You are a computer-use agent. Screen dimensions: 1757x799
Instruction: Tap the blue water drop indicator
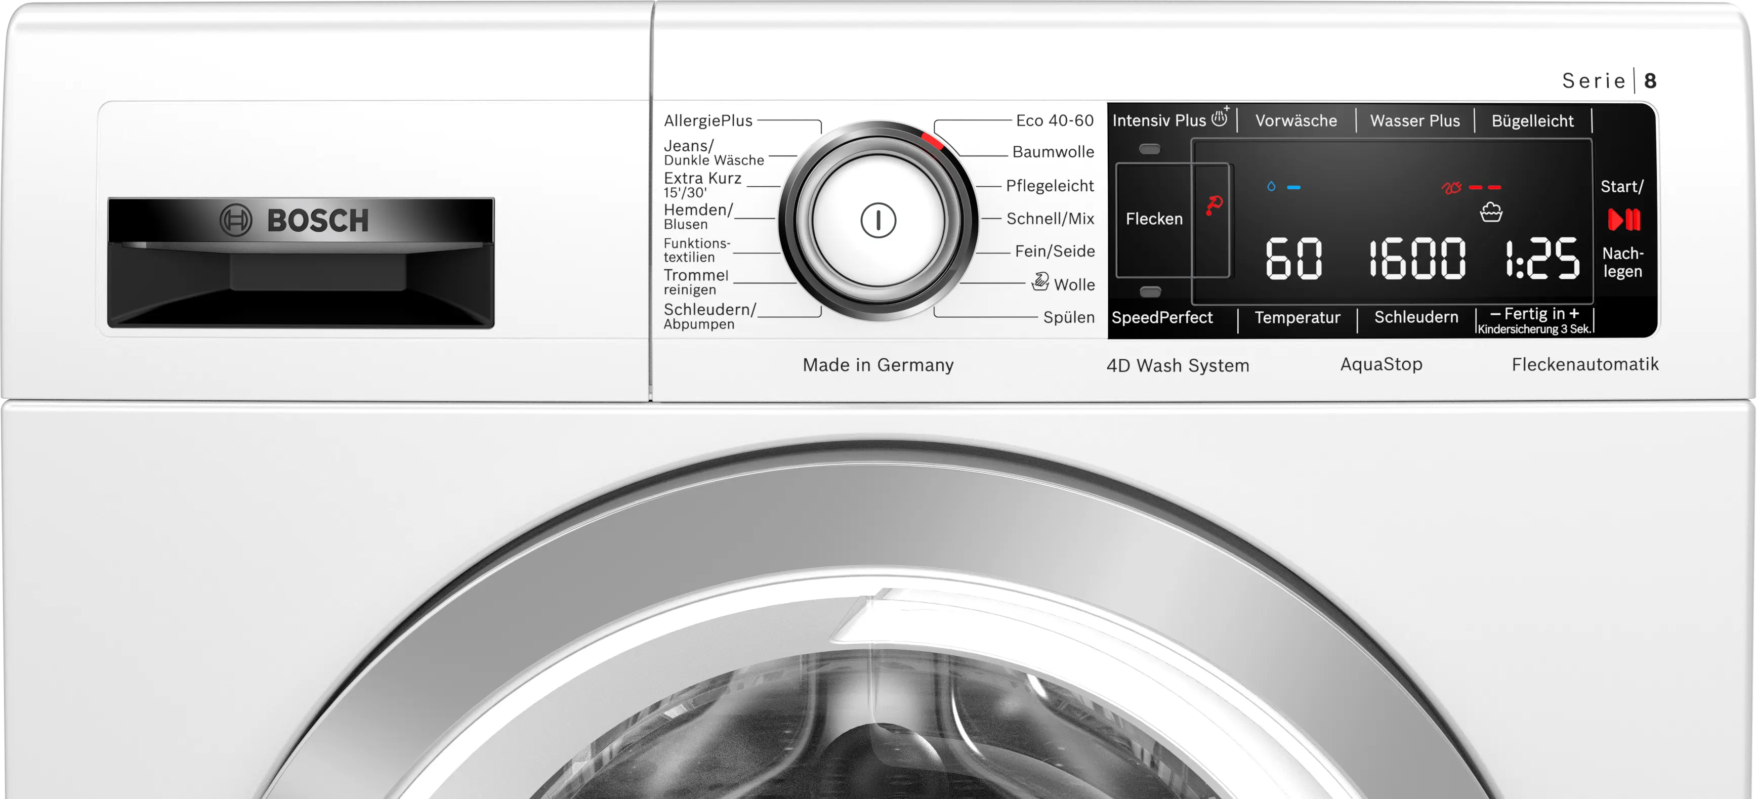(x=1271, y=186)
